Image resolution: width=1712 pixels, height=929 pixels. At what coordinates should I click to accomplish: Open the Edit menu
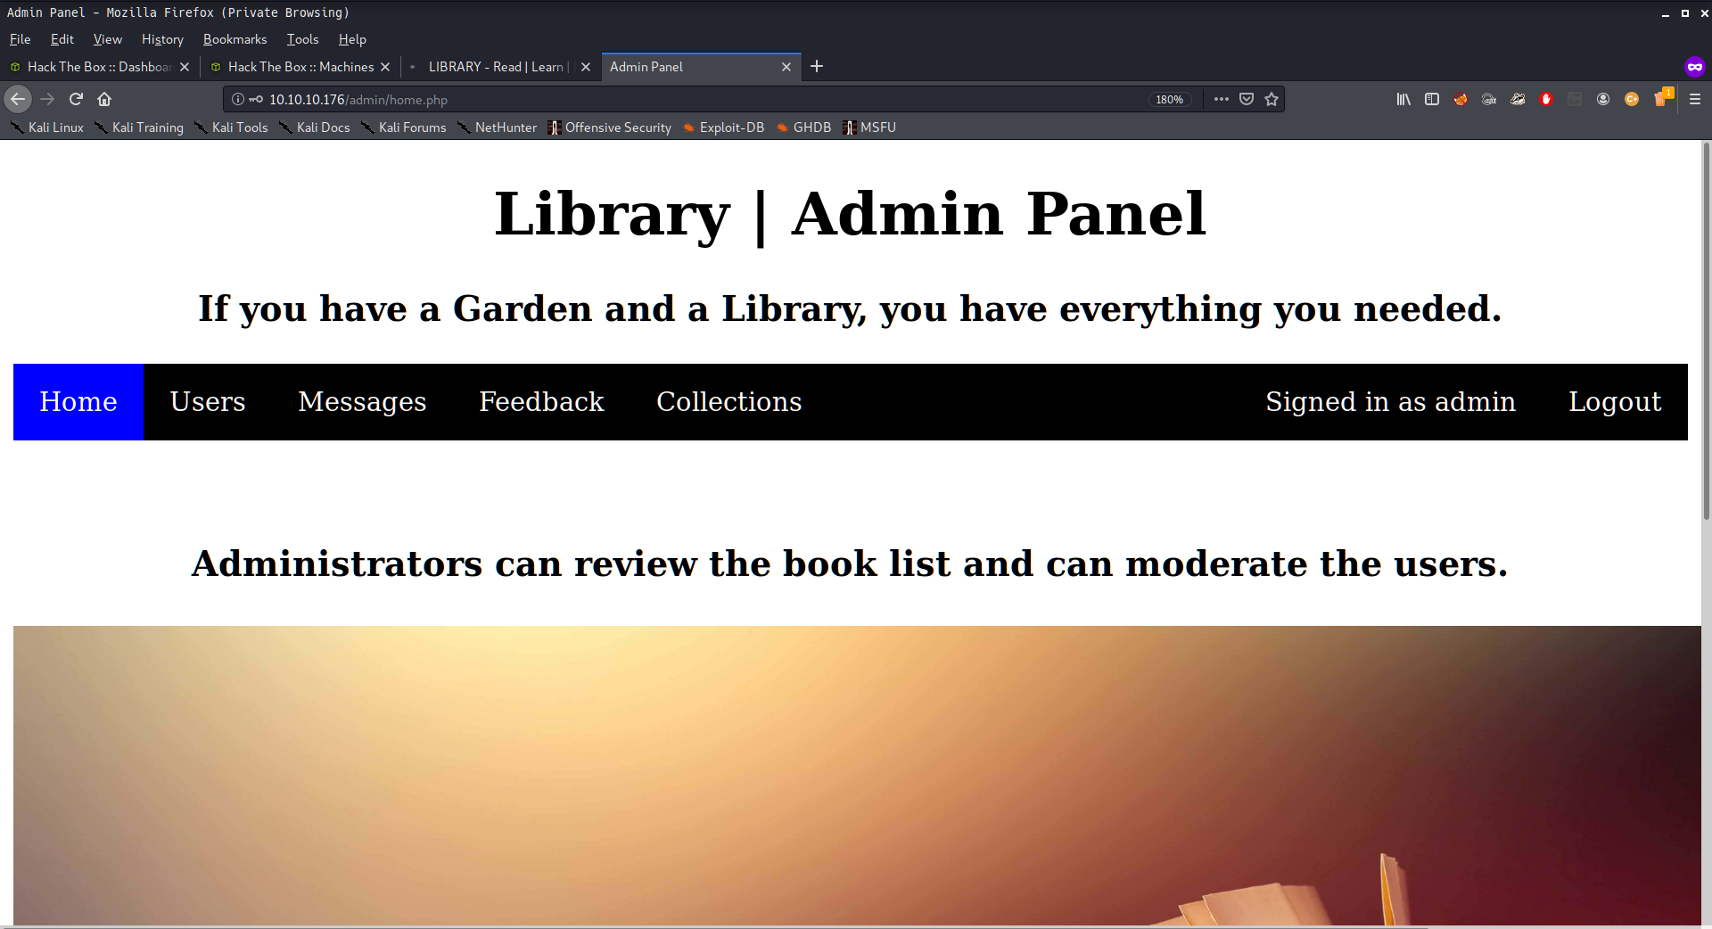(x=62, y=39)
